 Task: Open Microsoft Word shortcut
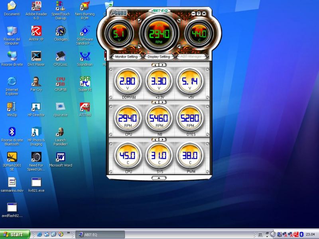pyautogui.click(x=61, y=160)
